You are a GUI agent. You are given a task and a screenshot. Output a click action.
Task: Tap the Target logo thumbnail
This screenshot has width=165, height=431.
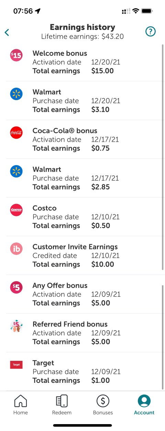point(16,365)
